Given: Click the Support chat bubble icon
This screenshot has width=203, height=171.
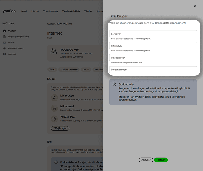Looking at the screenshot, I should tap(4, 54).
